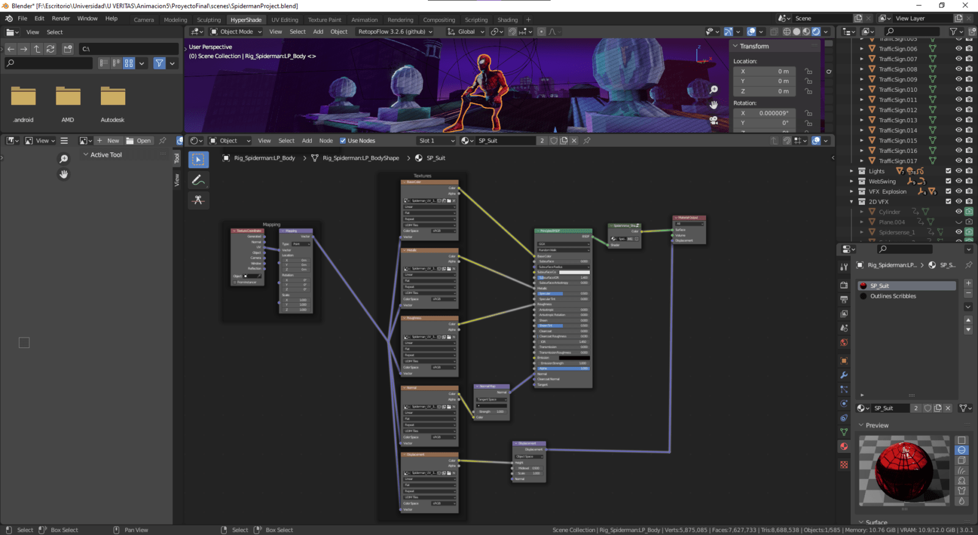Collapse the Preview panel in properties
The image size is (978, 535).
tap(862, 425)
